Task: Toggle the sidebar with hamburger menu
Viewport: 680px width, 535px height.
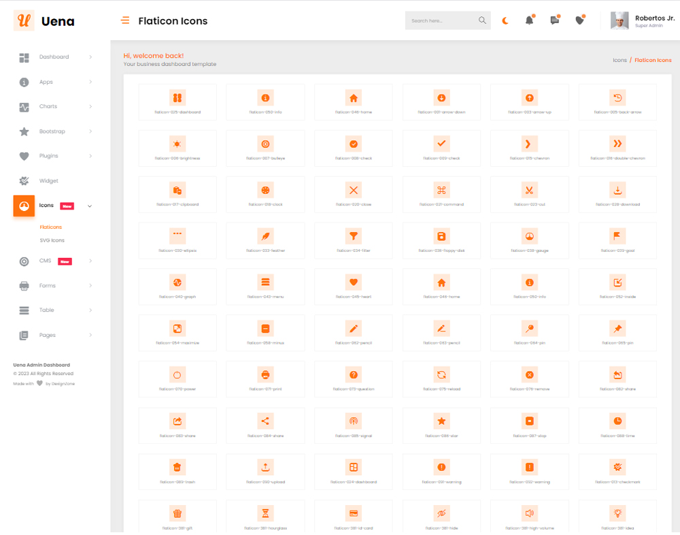Action: [x=125, y=20]
